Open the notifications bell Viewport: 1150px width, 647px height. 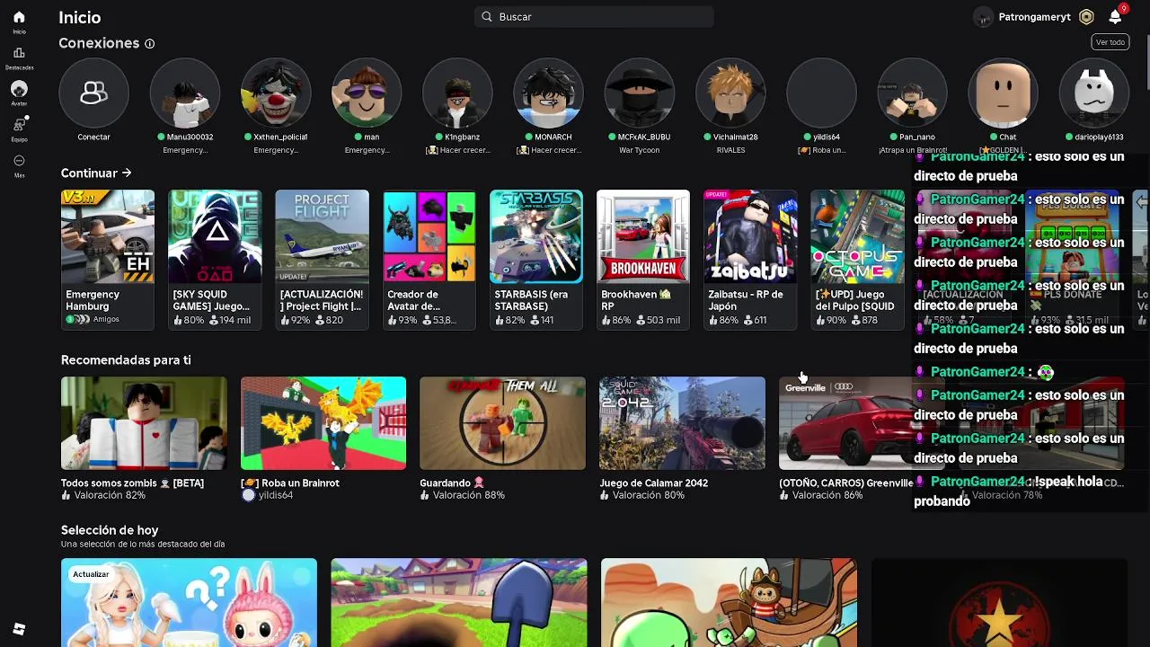(x=1115, y=16)
